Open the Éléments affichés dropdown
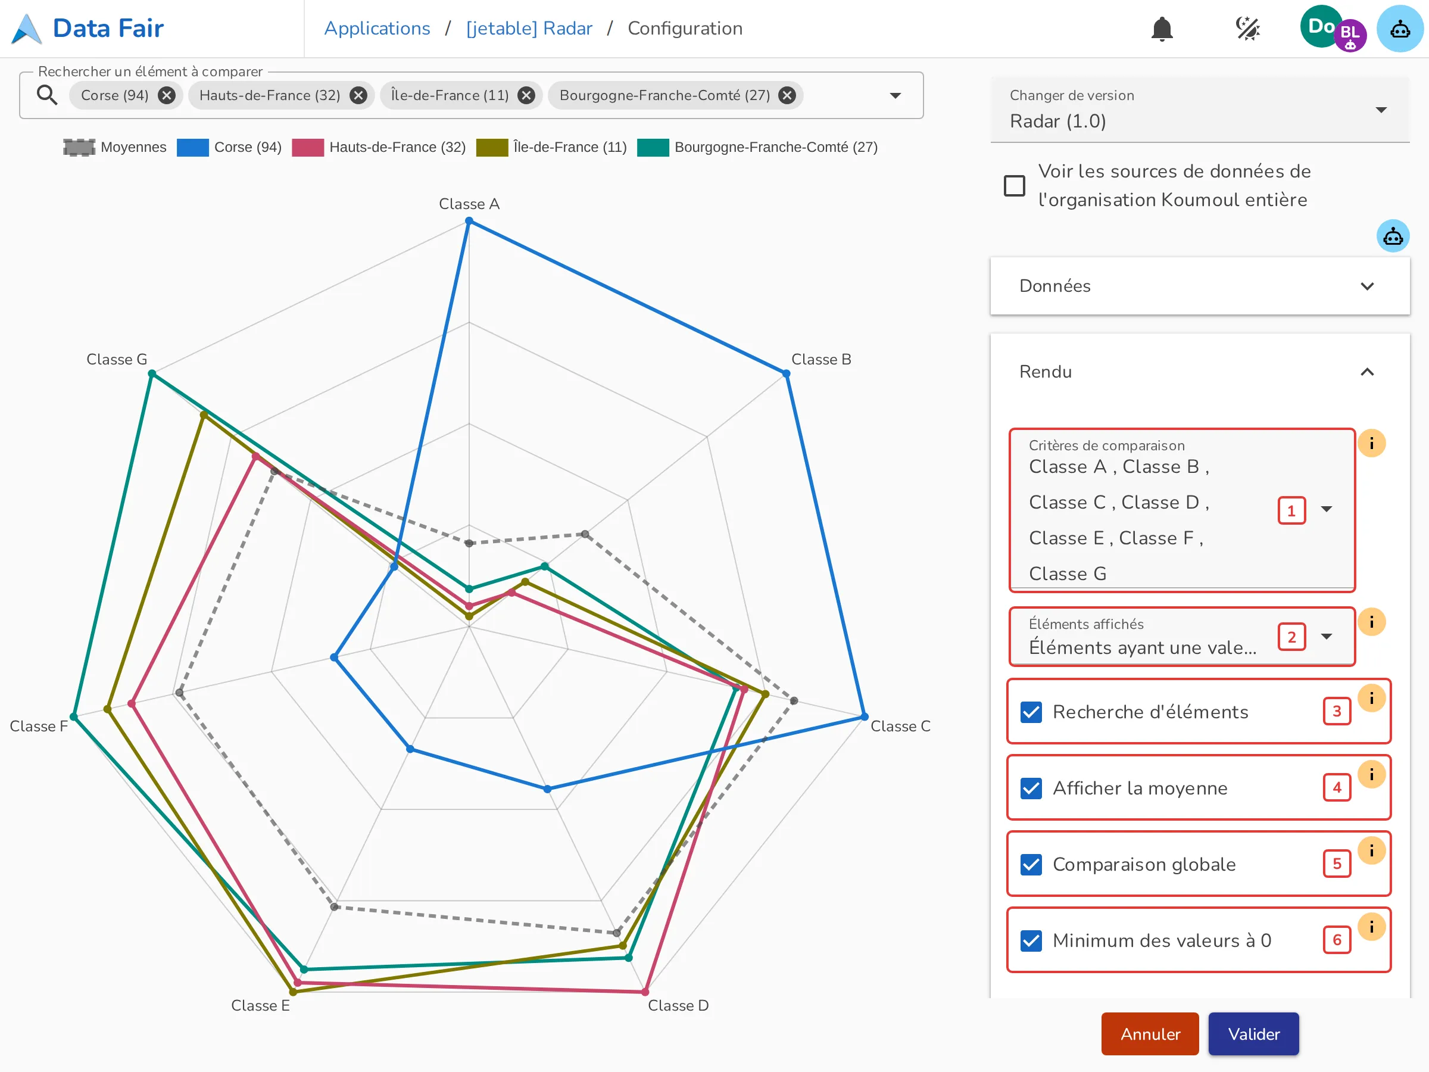The height and width of the screenshot is (1072, 1429). (x=1181, y=637)
